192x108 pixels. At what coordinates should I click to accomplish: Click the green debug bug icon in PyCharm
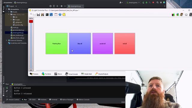(x=146, y=2)
